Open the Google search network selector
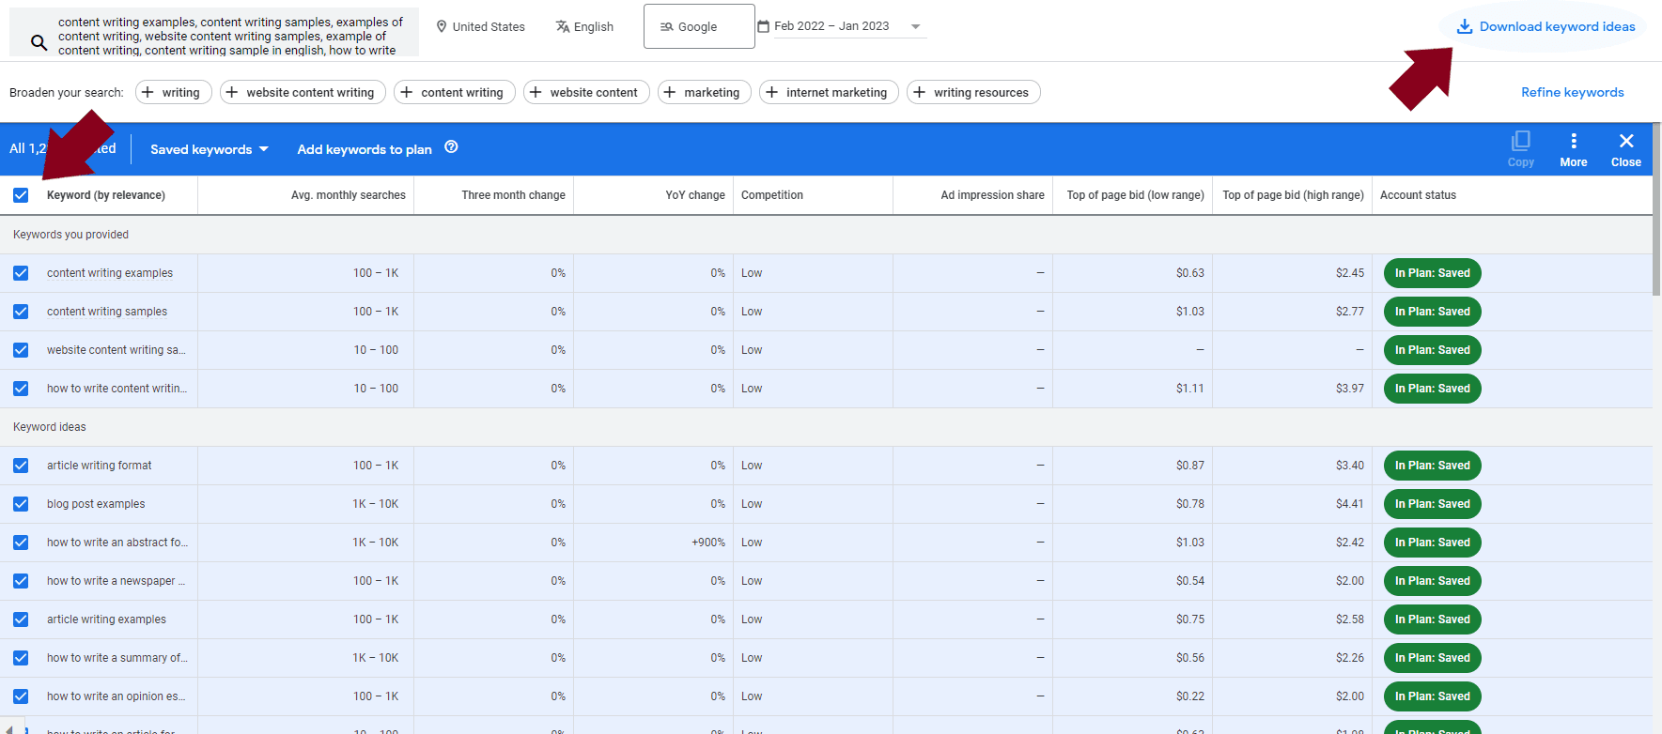Screen dimensions: 1662x734 699,26
